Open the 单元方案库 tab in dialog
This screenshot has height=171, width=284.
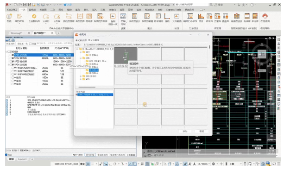[94, 40]
